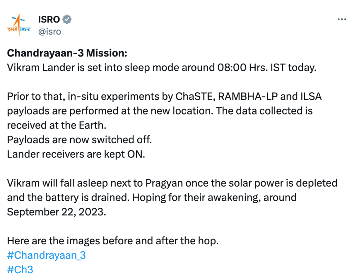Open the three-dot more options menu

341,19
